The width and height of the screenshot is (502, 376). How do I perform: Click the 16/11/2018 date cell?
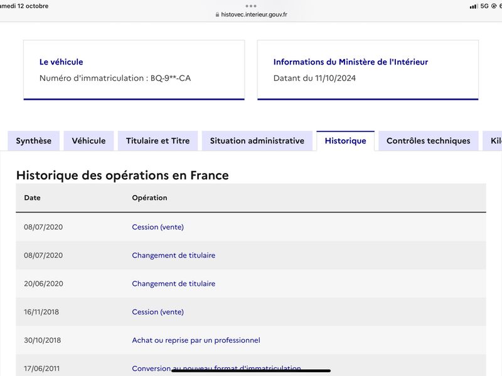41,311
